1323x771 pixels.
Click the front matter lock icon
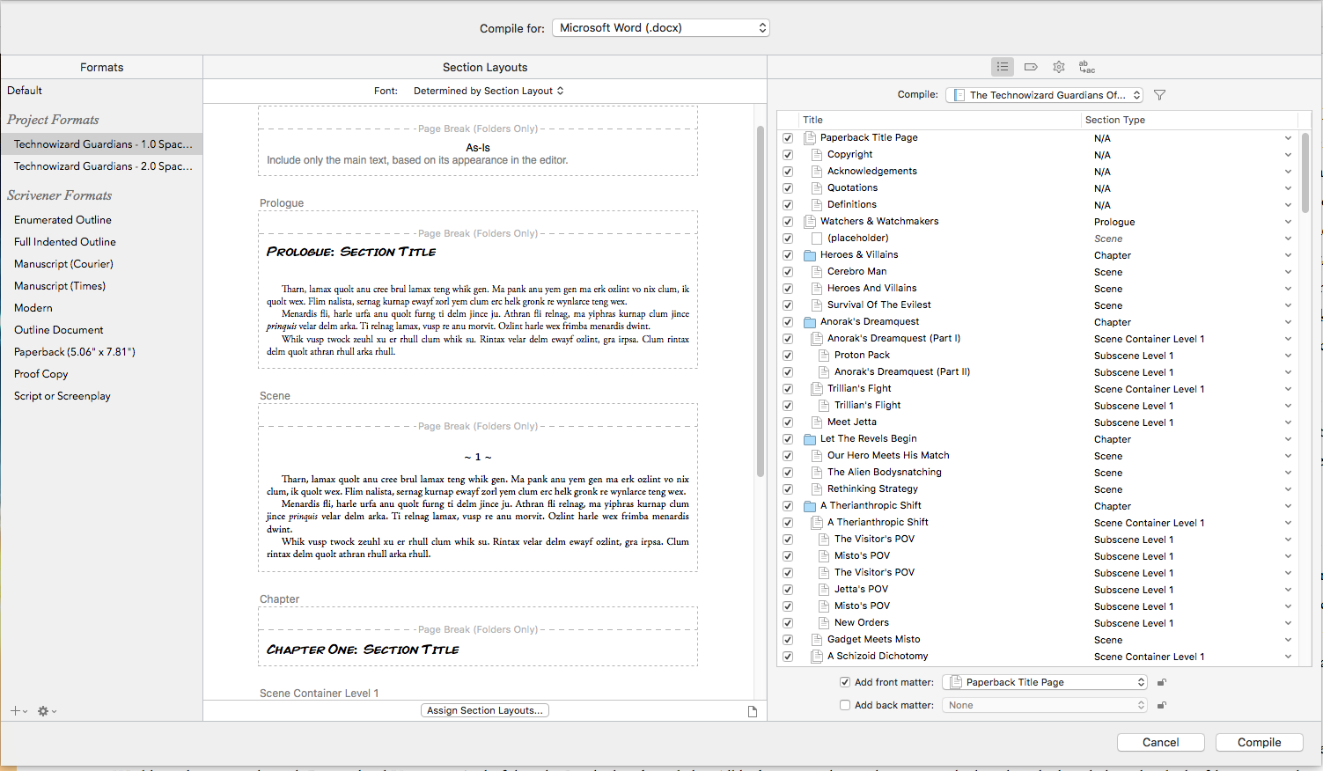[x=1162, y=682]
